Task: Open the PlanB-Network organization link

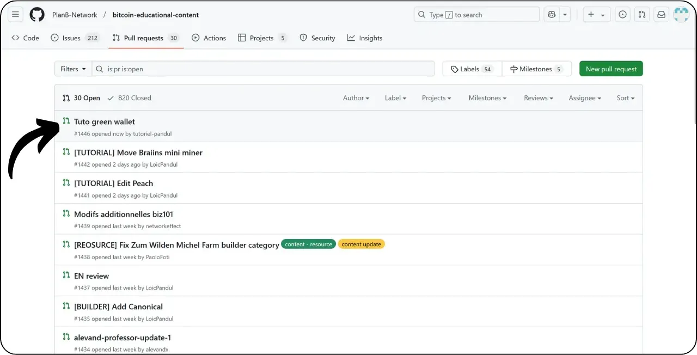Action: pyautogui.click(x=75, y=15)
